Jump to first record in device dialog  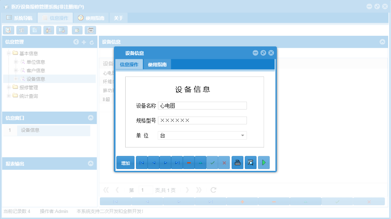pyautogui.click(x=142, y=162)
